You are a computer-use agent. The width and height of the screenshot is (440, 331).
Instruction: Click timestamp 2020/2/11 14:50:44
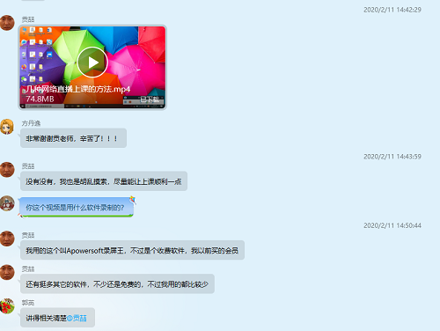(x=392, y=225)
